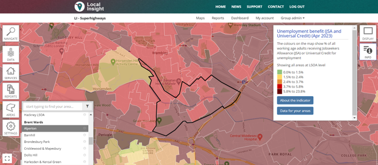Image resolution: width=378 pixels, height=165 pixels.
Task: Click the orange 2.4% to 3.7% swatch
Action: (x=279, y=81)
